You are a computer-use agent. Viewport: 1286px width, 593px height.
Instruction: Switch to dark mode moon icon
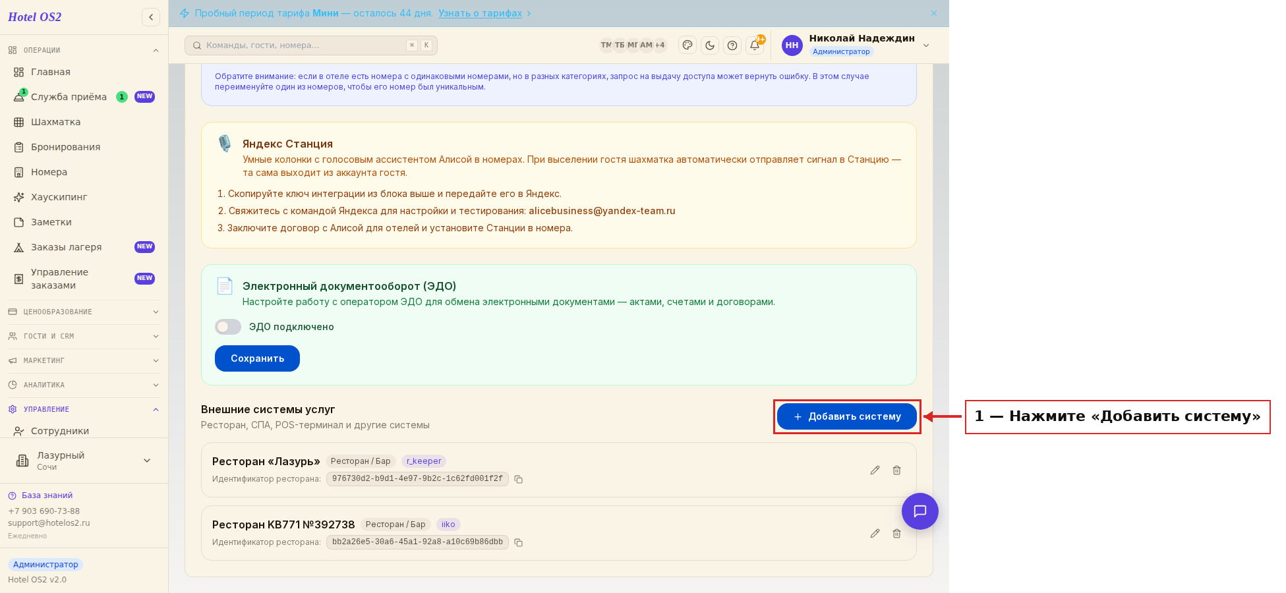pos(710,45)
